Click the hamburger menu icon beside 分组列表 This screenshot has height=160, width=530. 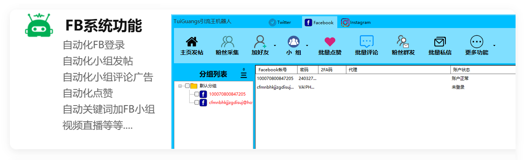point(244,75)
